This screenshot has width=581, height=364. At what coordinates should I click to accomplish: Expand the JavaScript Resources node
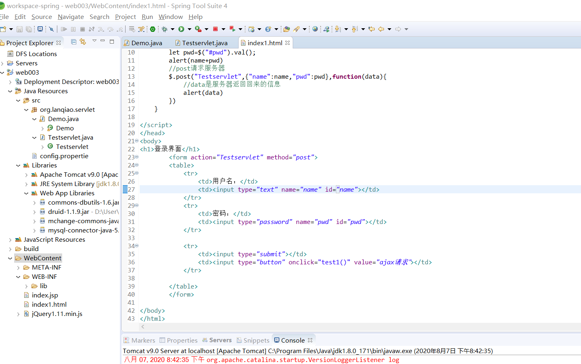pos(10,240)
